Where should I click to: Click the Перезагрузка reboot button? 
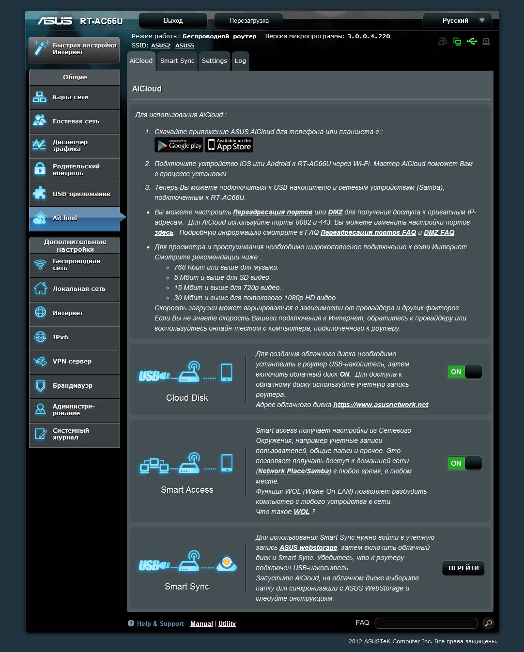(249, 20)
